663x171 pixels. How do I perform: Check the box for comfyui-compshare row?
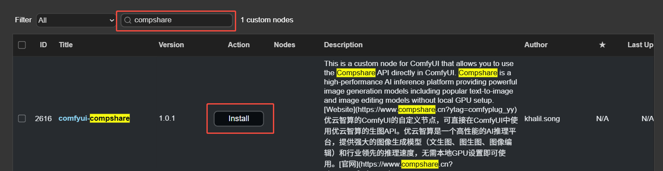point(22,119)
